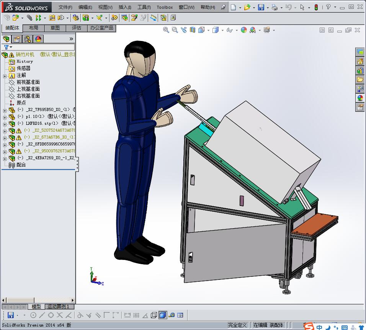
Task: Open the 文件(F) menu
Action: tap(65, 7)
